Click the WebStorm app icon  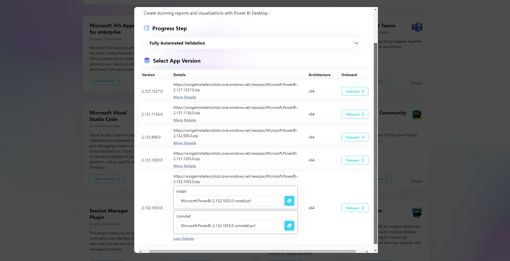[417, 212]
